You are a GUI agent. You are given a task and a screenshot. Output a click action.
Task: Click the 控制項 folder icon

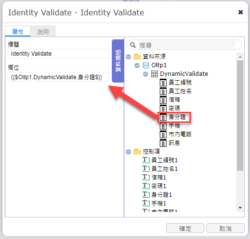[x=137, y=152]
